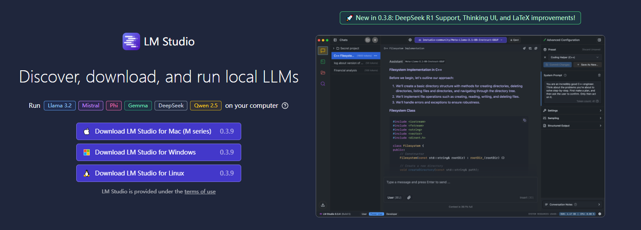Download LM Studio for Mac (M series)
This screenshot has width=641, height=230.
pyautogui.click(x=158, y=131)
